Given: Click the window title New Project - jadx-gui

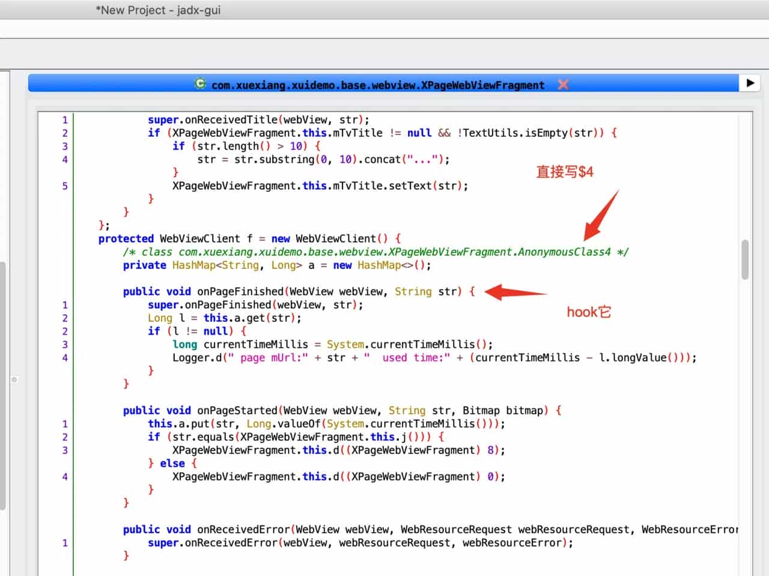Looking at the screenshot, I should coord(158,10).
